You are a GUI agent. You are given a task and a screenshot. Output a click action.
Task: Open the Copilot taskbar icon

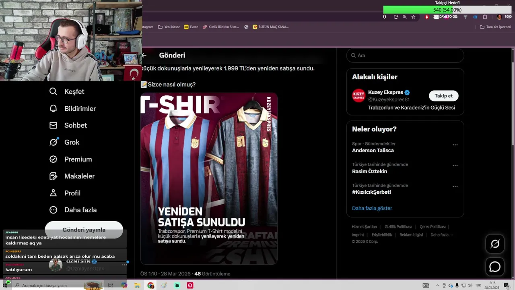pos(124,286)
